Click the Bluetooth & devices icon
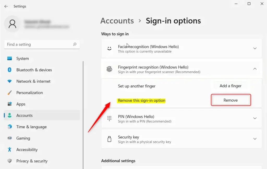267x169 pixels. [x=10, y=70]
